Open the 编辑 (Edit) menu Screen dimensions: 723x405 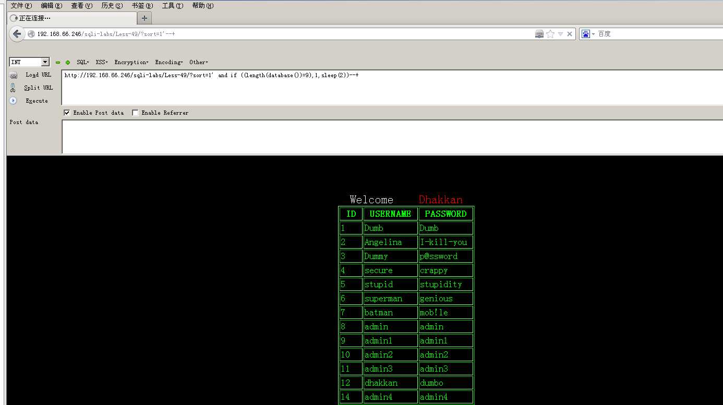52,6
